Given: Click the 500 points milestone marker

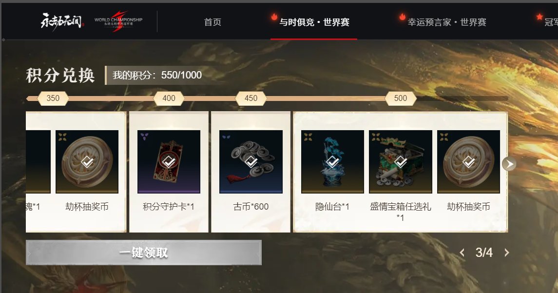Looking at the screenshot, I should (x=401, y=98).
